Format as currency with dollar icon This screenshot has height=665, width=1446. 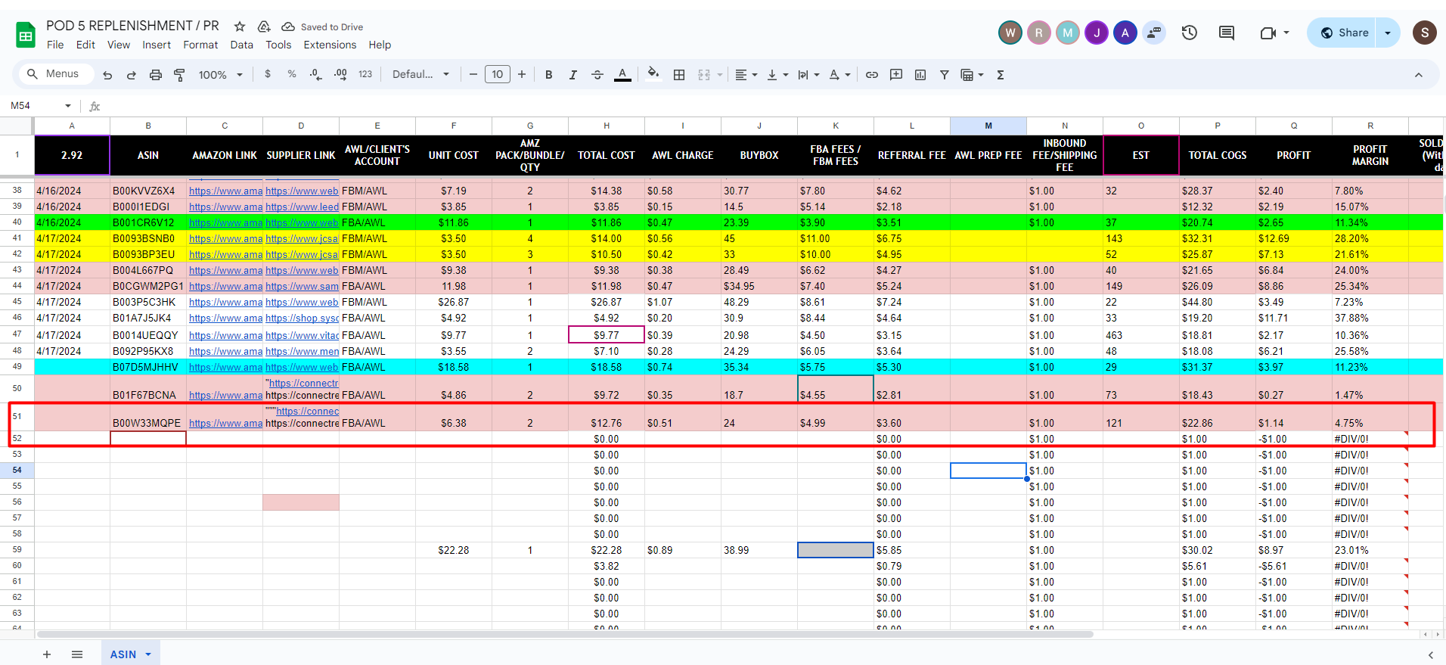point(268,74)
